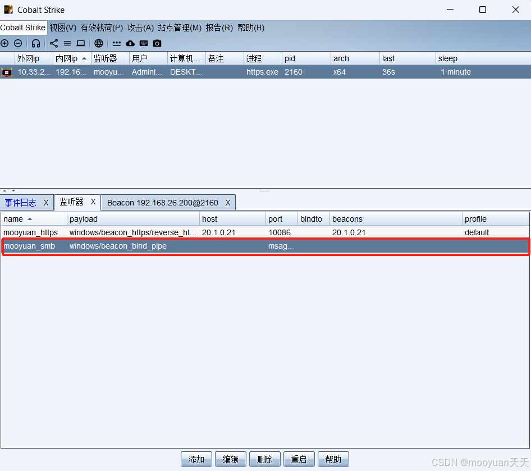Sort sessions by 监听器 column header

tap(111, 58)
